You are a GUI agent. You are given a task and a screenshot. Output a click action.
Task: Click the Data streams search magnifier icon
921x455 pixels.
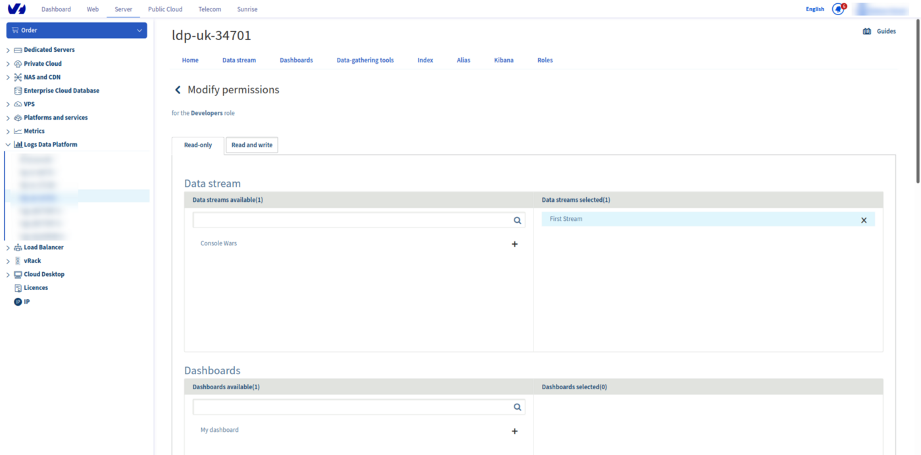click(517, 220)
